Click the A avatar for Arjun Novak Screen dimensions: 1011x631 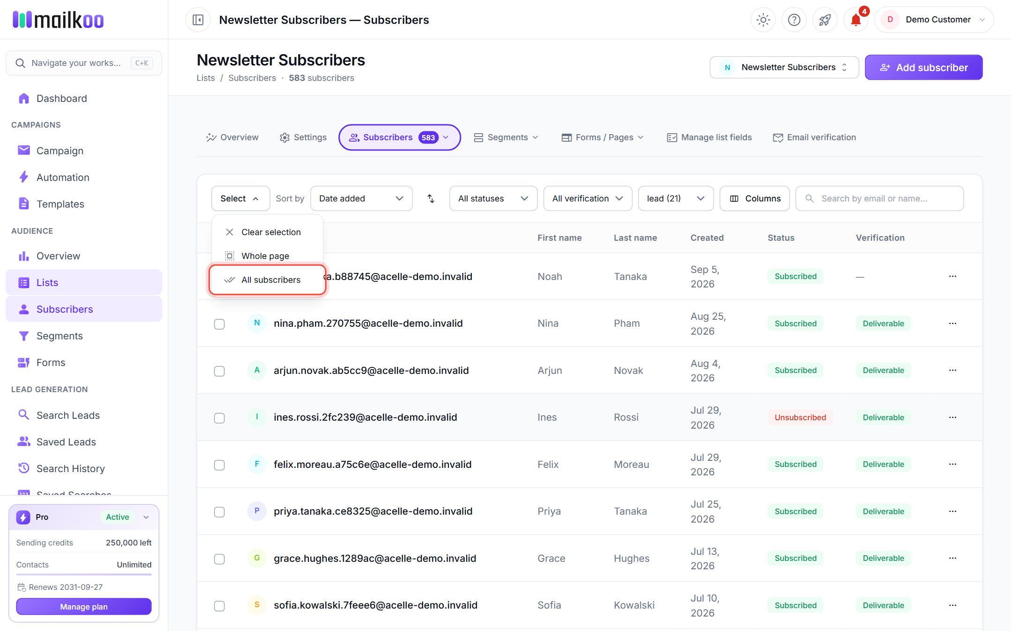(257, 370)
